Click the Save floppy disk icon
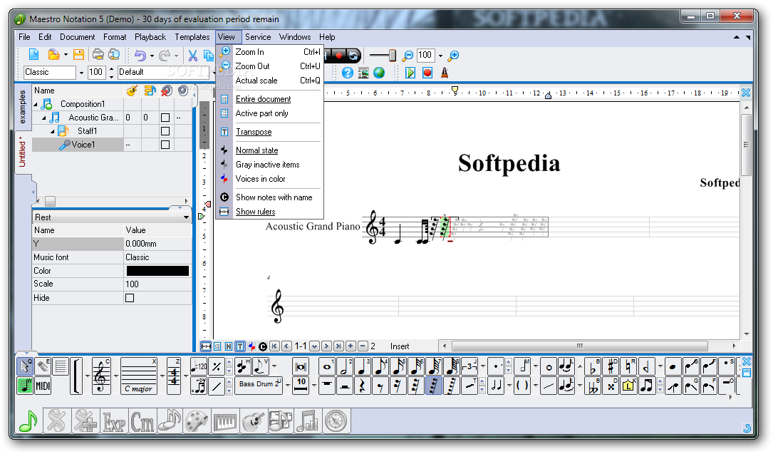 pyautogui.click(x=78, y=55)
